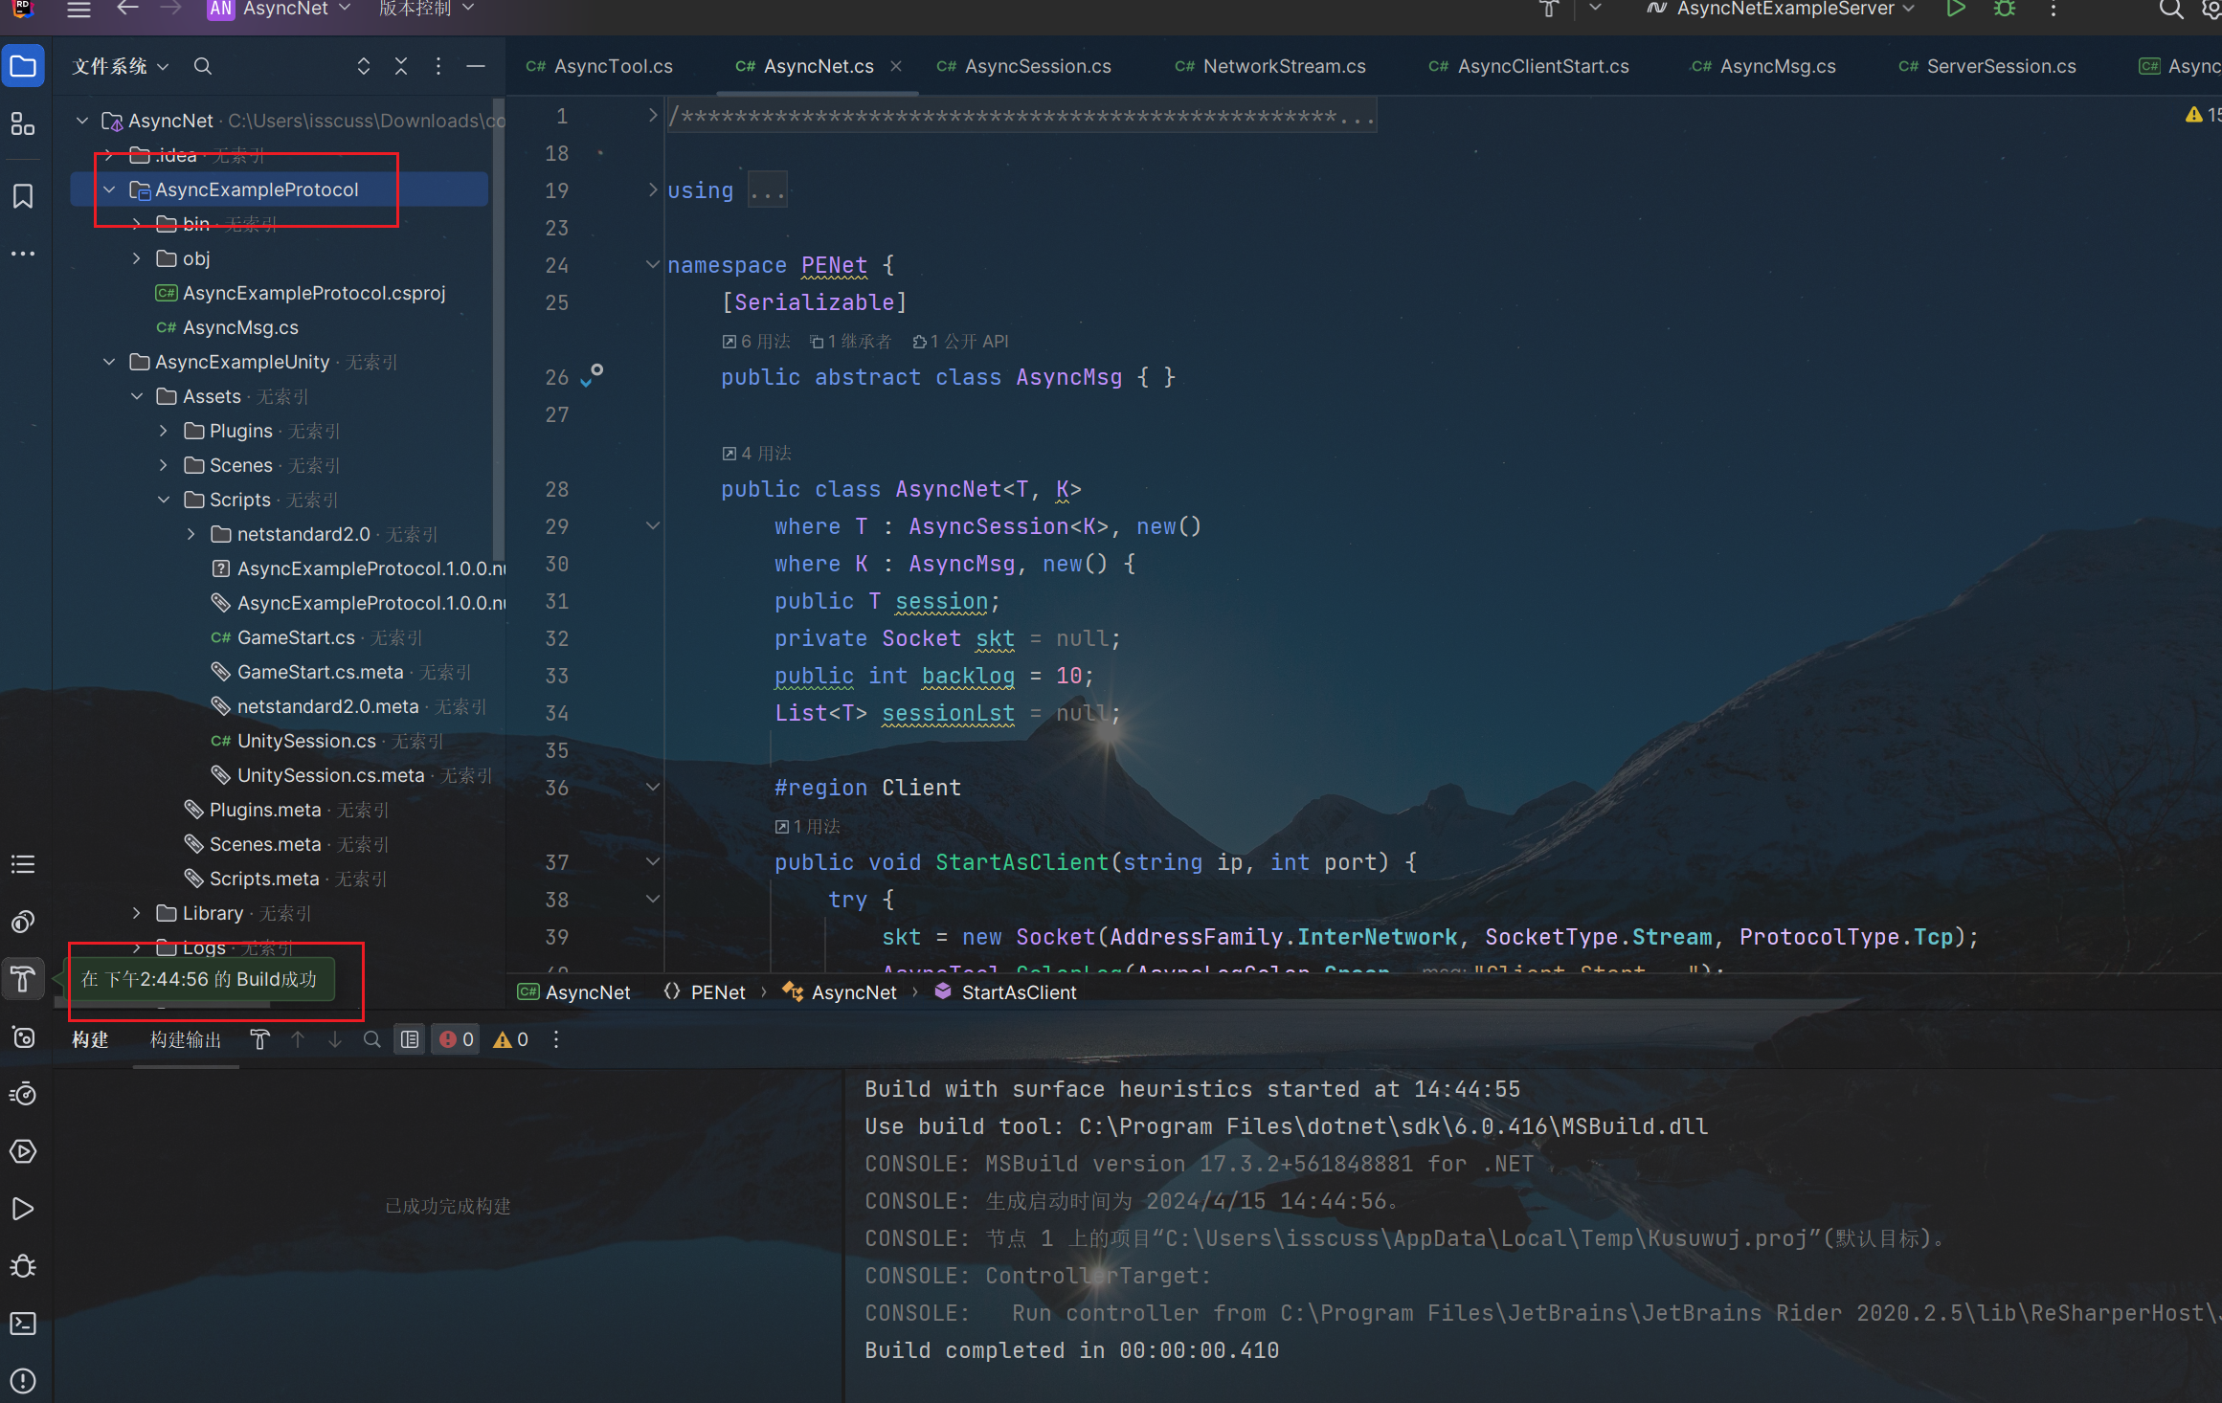Image resolution: width=2222 pixels, height=1403 pixels.
Task: Open the Problems tool window icon
Action: [23, 1381]
